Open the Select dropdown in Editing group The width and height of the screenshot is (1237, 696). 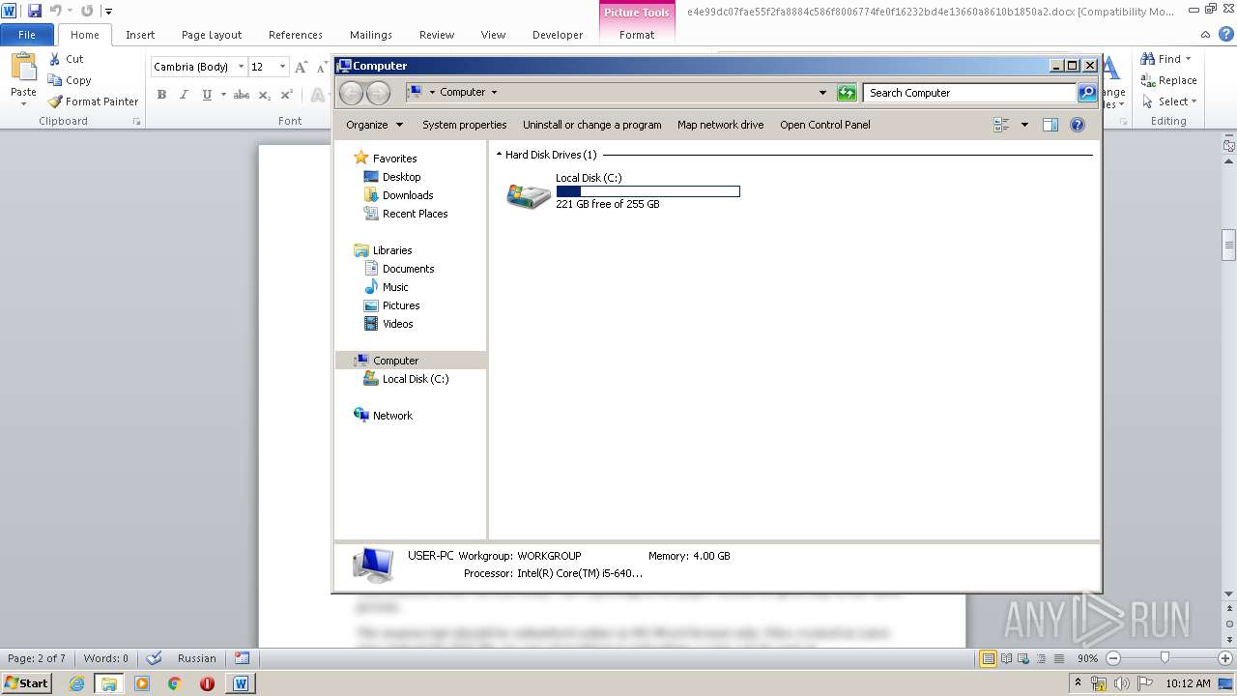(1194, 101)
